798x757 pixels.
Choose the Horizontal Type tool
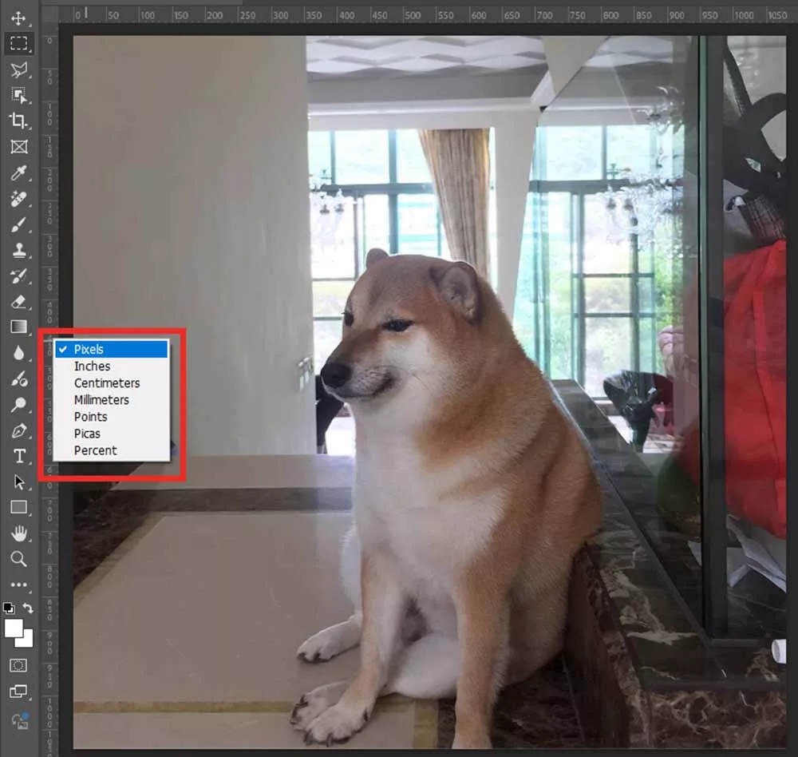point(18,457)
